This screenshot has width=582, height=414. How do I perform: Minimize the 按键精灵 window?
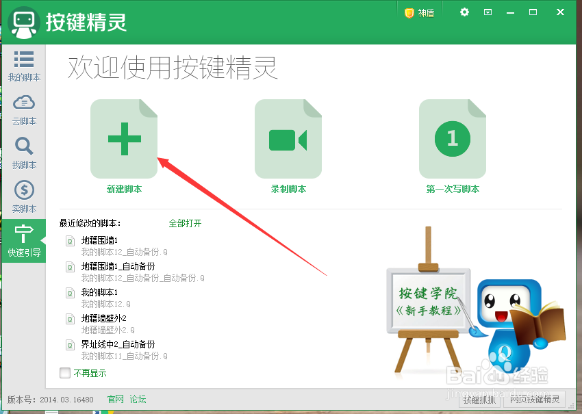coord(510,12)
